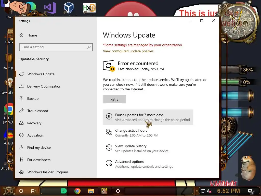Open the Activation page
Screen dimensions: 261x196
click(35, 135)
